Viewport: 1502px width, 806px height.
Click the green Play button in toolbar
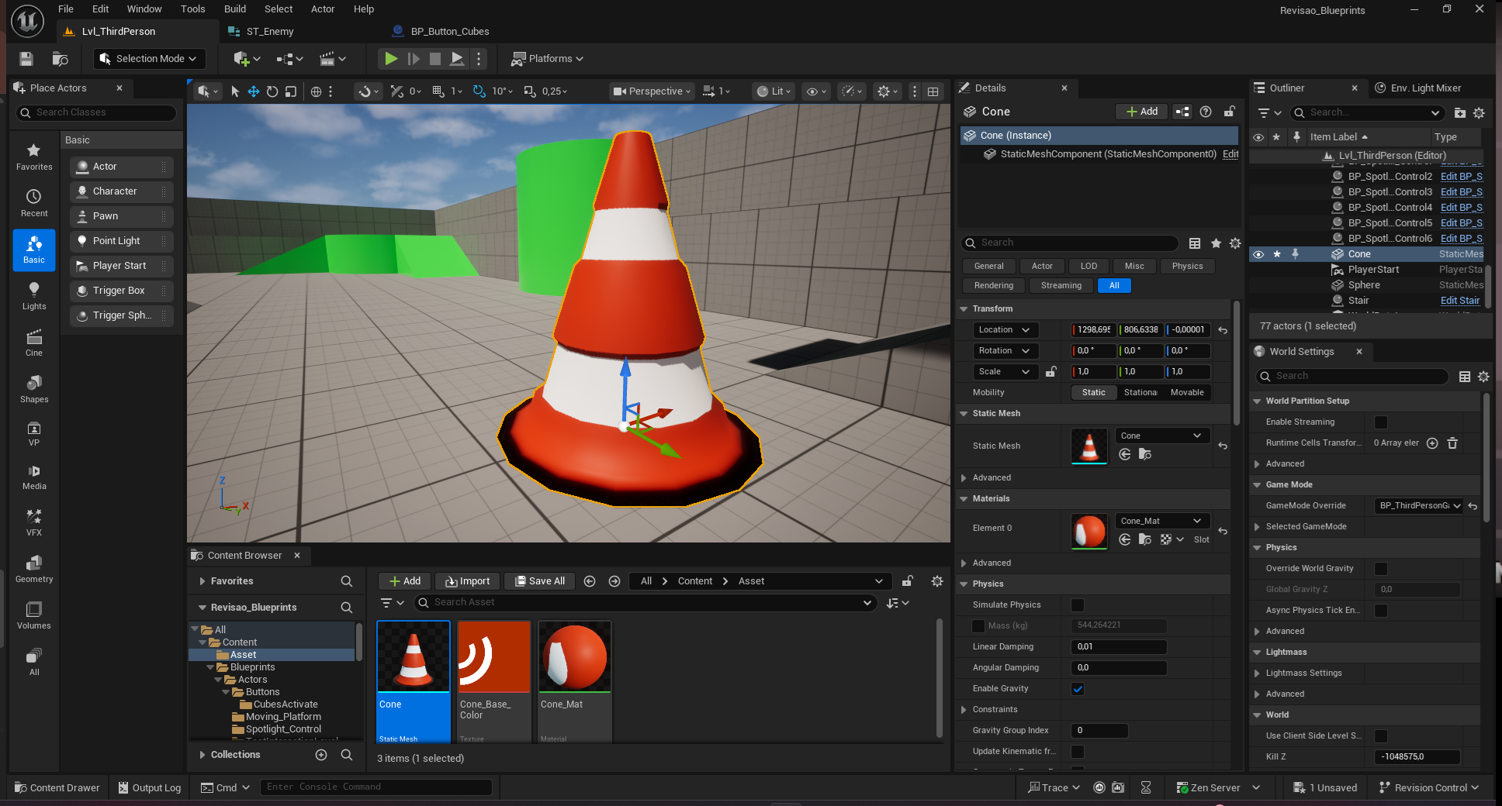pos(391,58)
